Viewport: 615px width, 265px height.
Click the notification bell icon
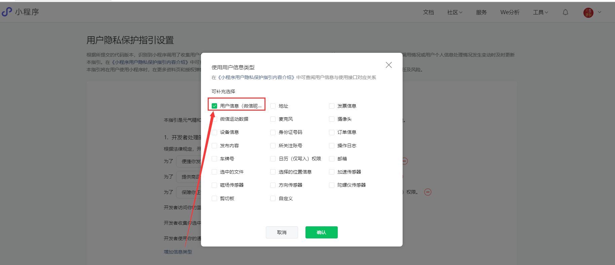click(x=566, y=12)
